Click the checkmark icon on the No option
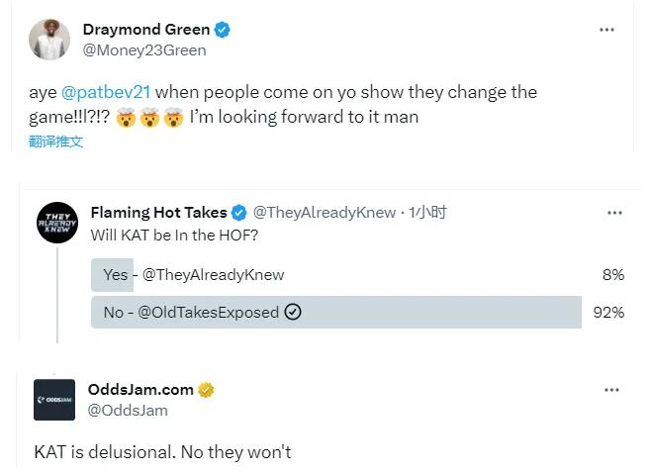The image size is (648, 473). tap(293, 313)
